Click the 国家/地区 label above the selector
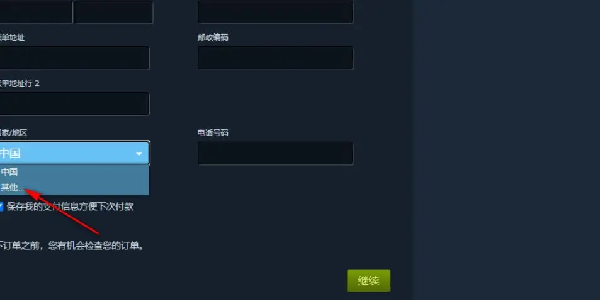Image resolution: width=600 pixels, height=300 pixels. [13, 133]
